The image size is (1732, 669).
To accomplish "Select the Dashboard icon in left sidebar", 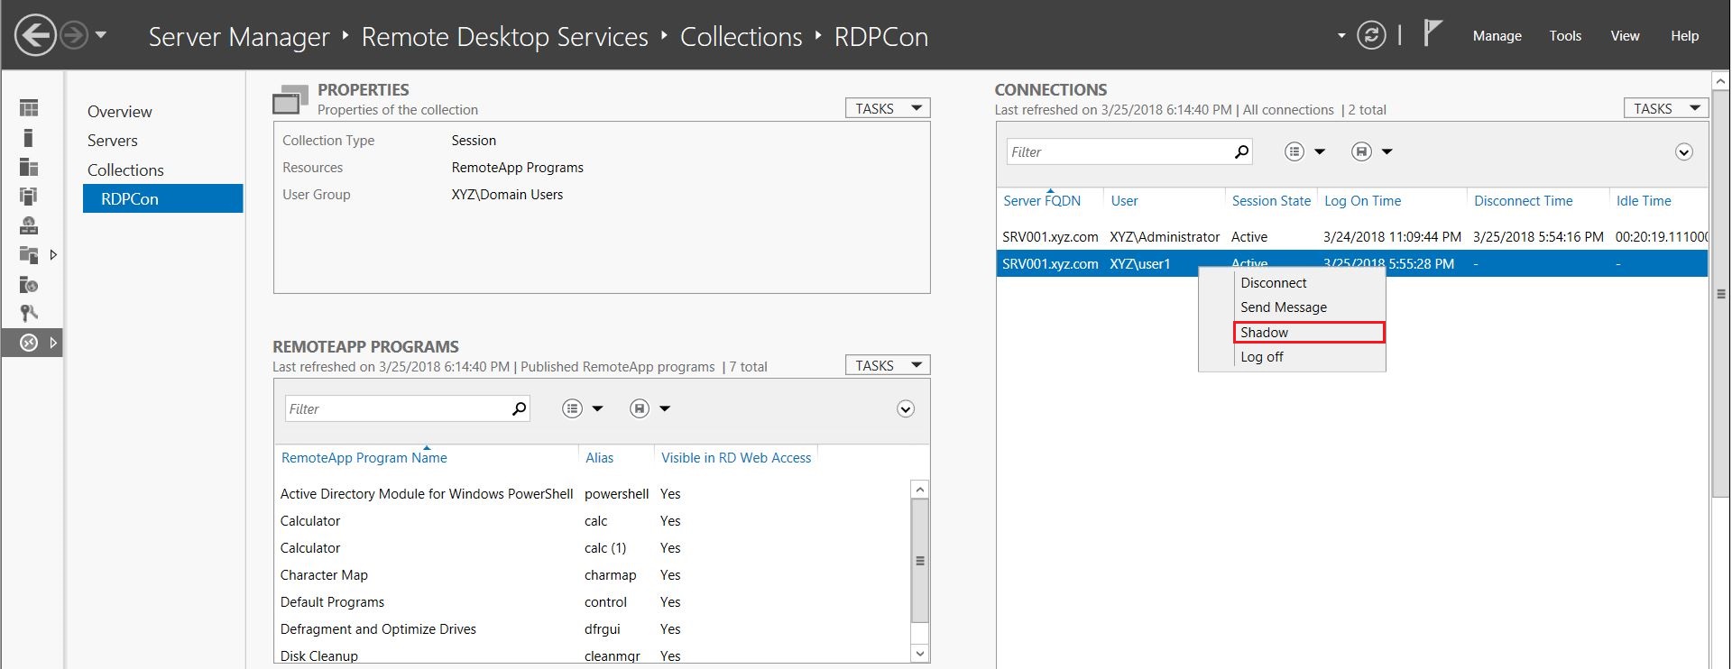I will click(29, 108).
